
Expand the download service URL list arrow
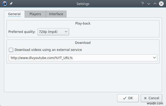click(x=154, y=58)
